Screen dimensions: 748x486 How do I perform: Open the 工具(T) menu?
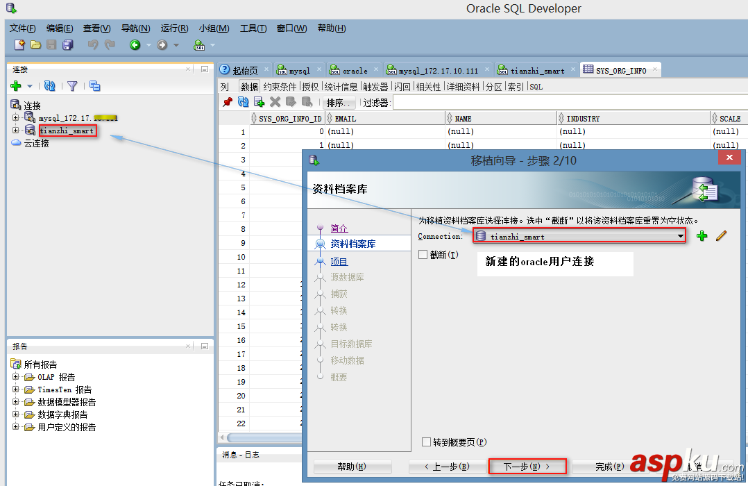[x=253, y=28]
